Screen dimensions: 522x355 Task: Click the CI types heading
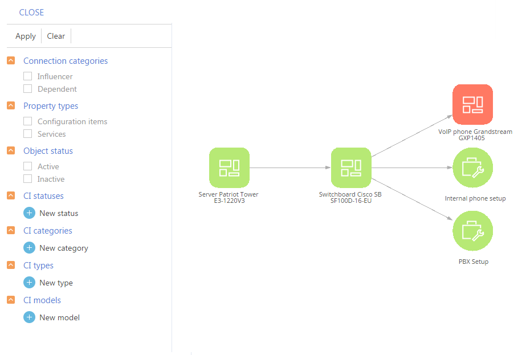[38, 266]
